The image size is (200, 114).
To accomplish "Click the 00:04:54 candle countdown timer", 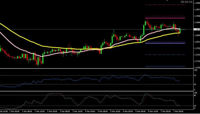I will coord(186,2).
